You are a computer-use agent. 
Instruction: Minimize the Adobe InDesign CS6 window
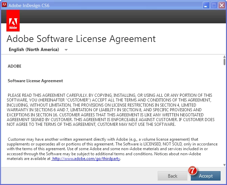point(206,5)
